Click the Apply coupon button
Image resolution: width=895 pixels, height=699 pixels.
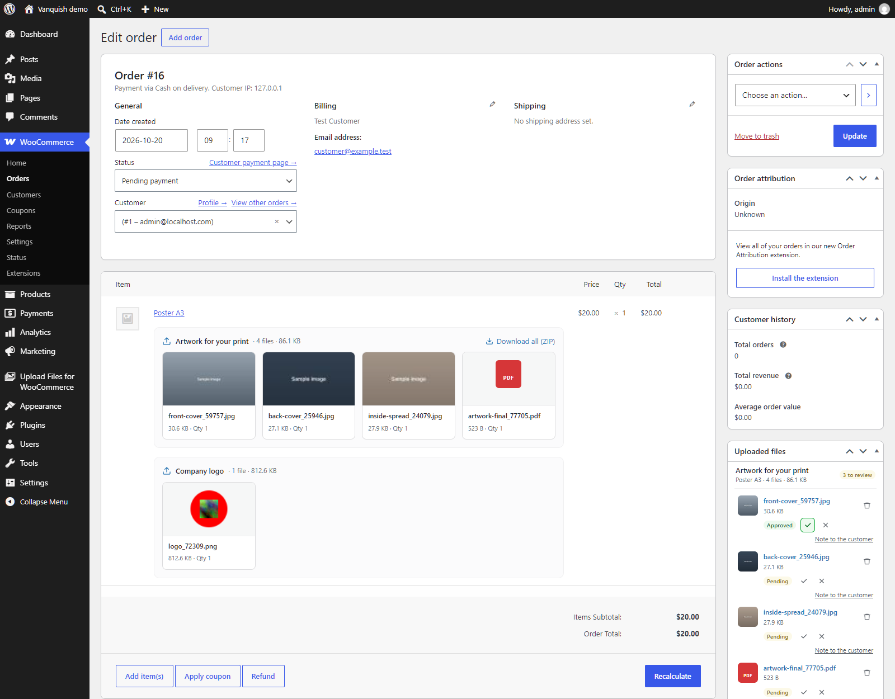[208, 676]
